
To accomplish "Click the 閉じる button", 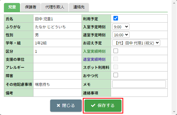I will point(66,106).
